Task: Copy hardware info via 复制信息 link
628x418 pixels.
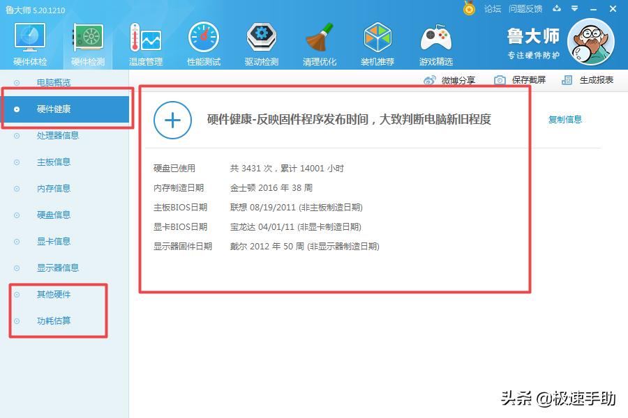Action: coord(565,119)
